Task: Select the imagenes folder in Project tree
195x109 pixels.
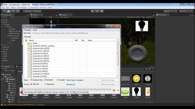Action: click(10, 79)
